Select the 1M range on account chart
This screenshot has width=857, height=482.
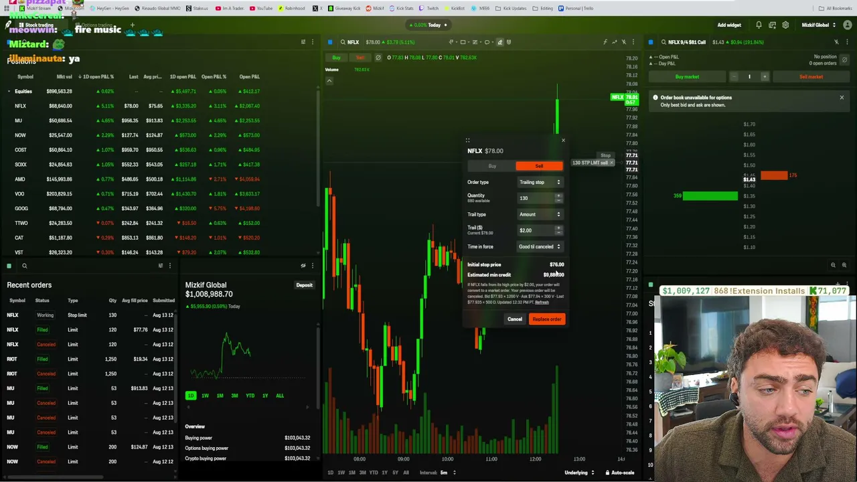220,396
